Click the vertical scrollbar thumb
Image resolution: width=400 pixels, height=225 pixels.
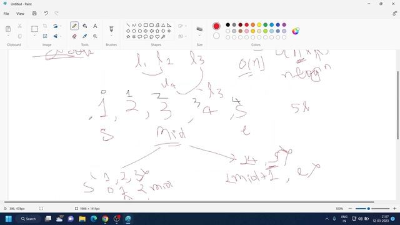[x=398, y=105]
